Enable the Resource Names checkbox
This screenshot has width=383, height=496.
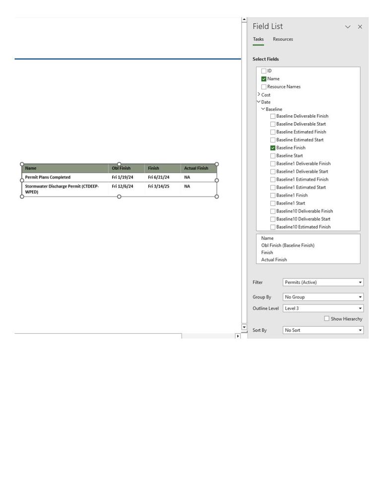[264, 87]
